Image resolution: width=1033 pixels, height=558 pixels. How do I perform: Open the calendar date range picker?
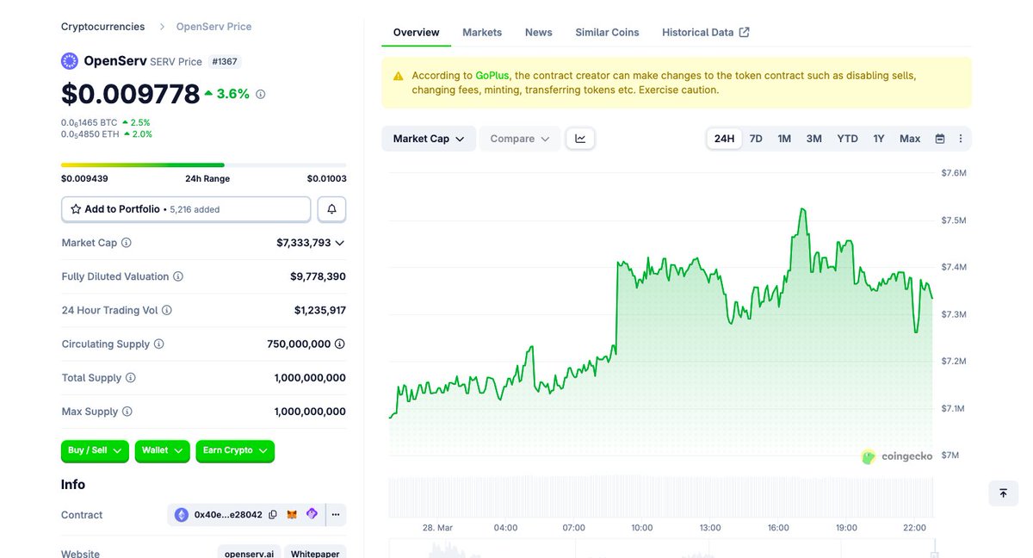point(940,139)
